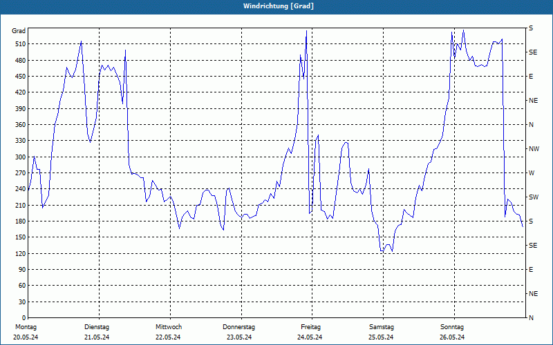
Task: Select the date 26.05.24
Action: [452, 337]
